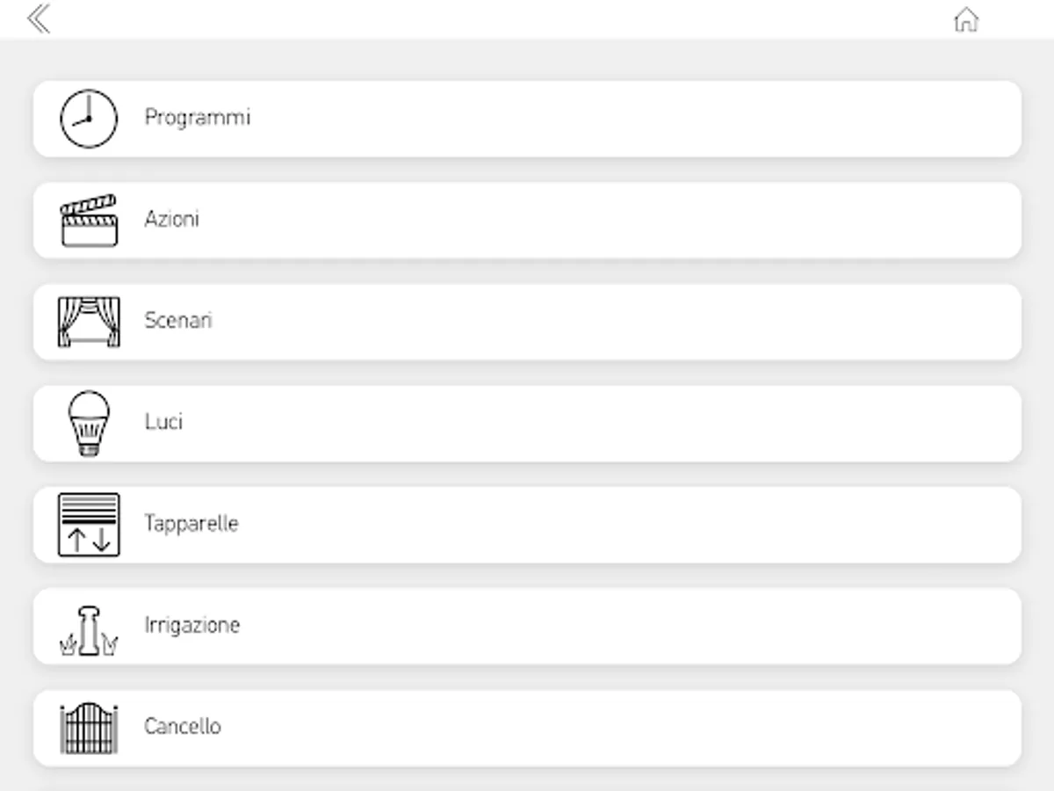This screenshot has width=1054, height=791.
Task: Go back using the double-chevron arrow
Action: click(39, 18)
